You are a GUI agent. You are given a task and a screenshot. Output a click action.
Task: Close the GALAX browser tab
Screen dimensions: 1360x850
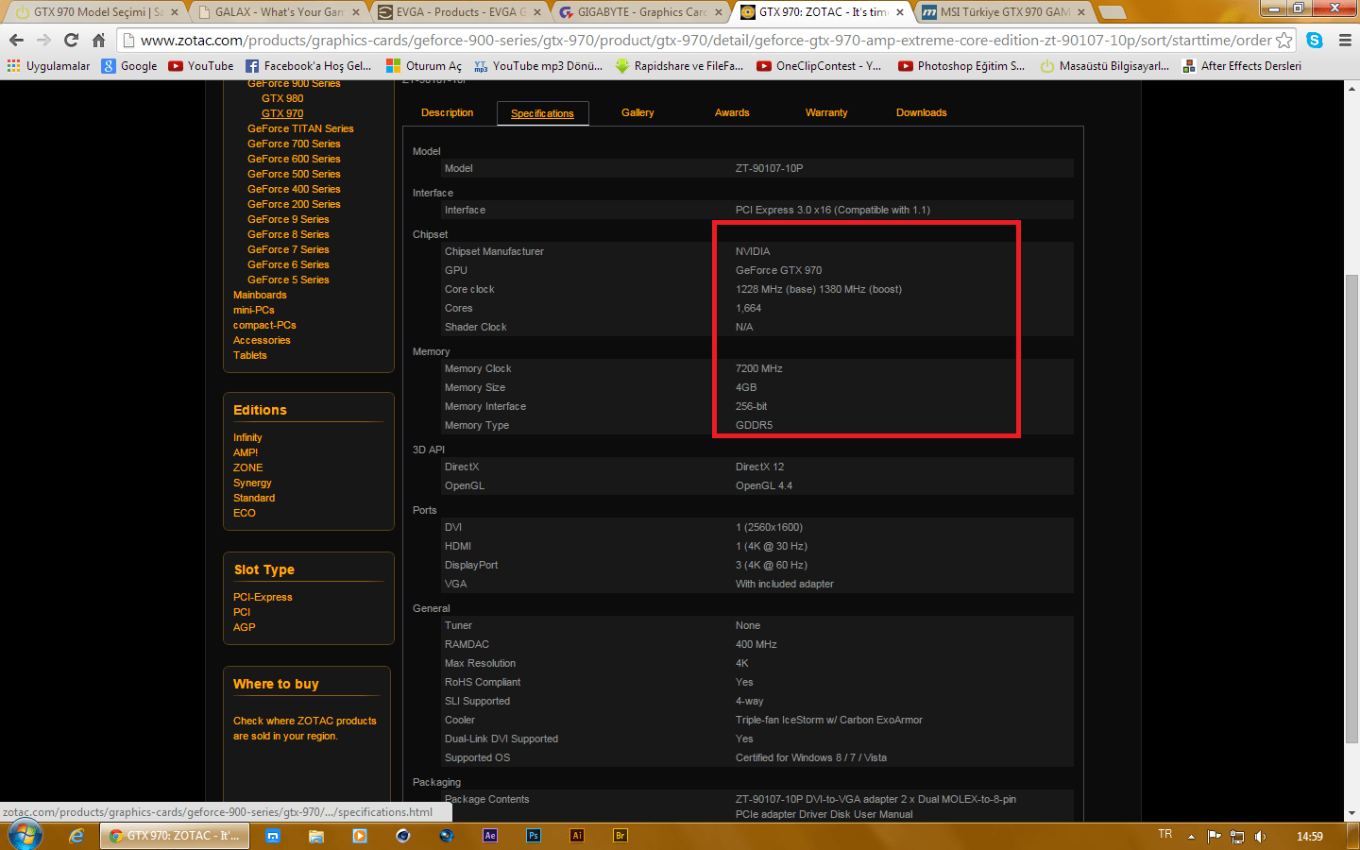(356, 12)
